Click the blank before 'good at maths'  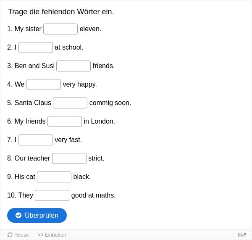(x=52, y=195)
